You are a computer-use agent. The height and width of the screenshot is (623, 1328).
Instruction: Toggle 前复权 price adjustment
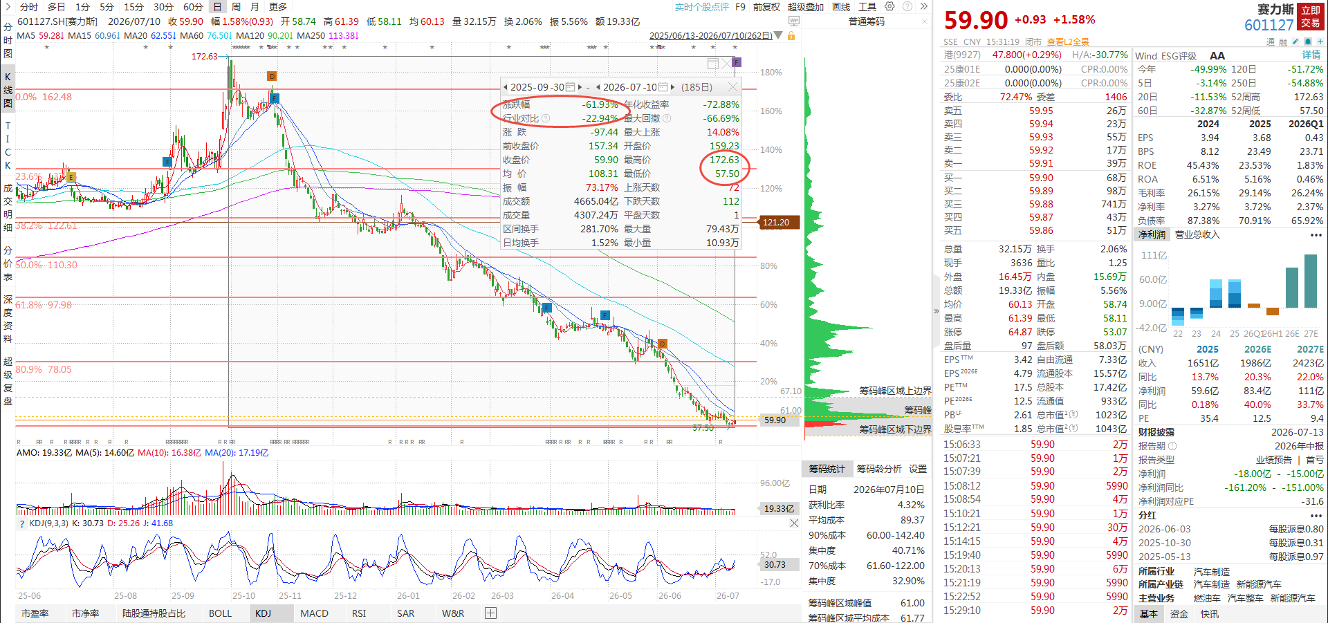tap(766, 7)
